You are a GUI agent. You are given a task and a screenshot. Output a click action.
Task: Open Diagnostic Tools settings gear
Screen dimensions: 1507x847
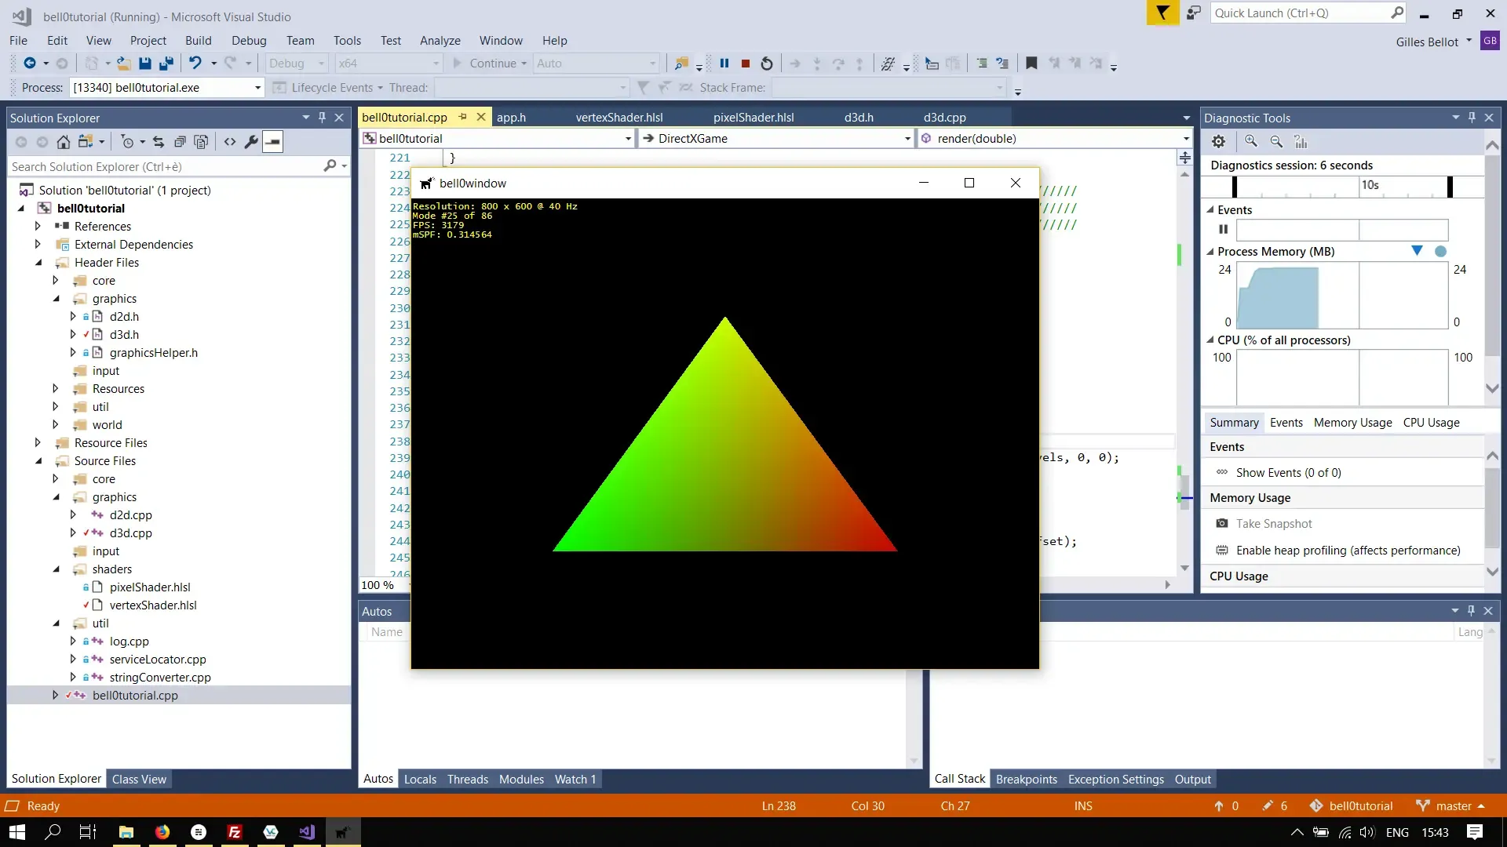[x=1218, y=142]
